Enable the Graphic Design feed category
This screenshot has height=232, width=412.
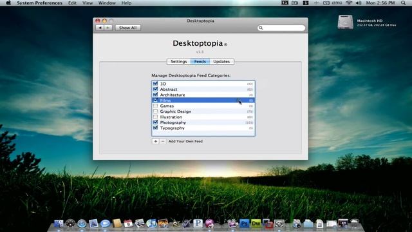click(155, 111)
